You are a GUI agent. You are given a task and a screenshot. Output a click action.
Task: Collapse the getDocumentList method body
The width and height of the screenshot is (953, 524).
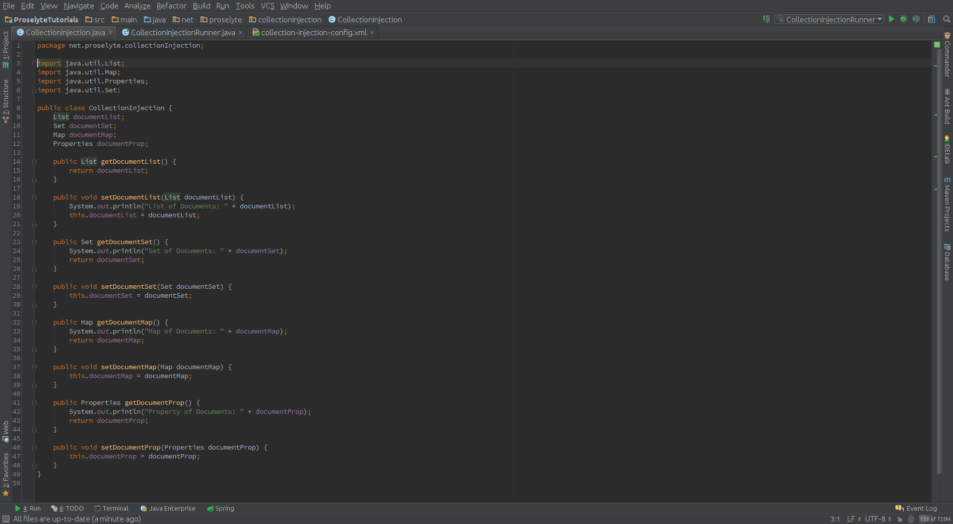(34, 161)
